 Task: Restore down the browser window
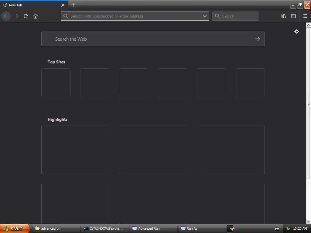[x=300, y=5]
